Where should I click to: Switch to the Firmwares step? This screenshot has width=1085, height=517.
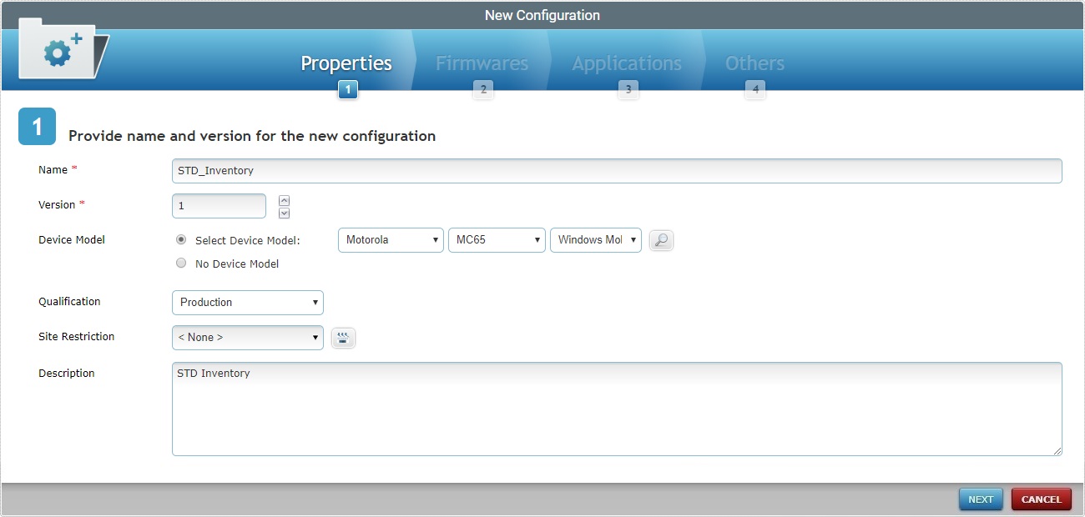[482, 63]
